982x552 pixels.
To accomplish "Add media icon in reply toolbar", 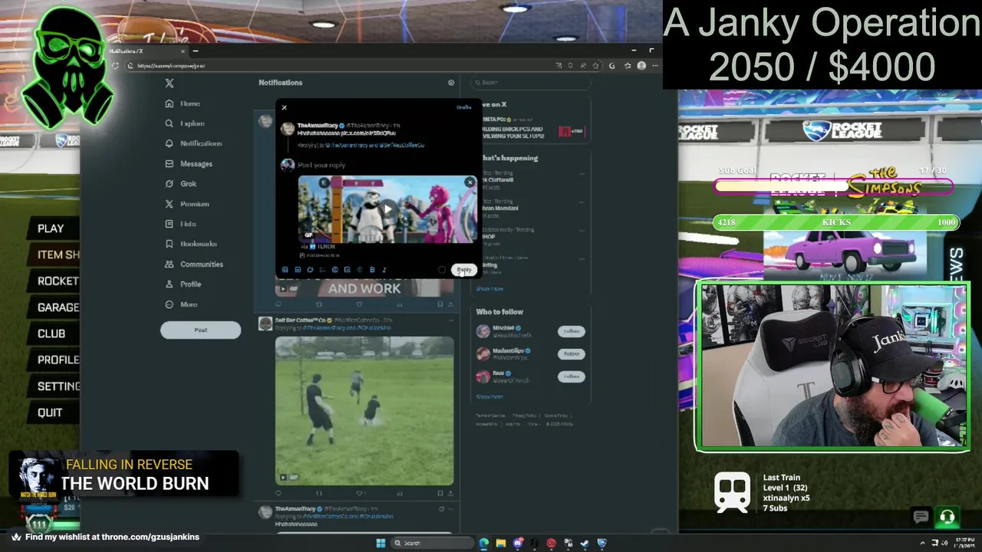I will (x=285, y=270).
